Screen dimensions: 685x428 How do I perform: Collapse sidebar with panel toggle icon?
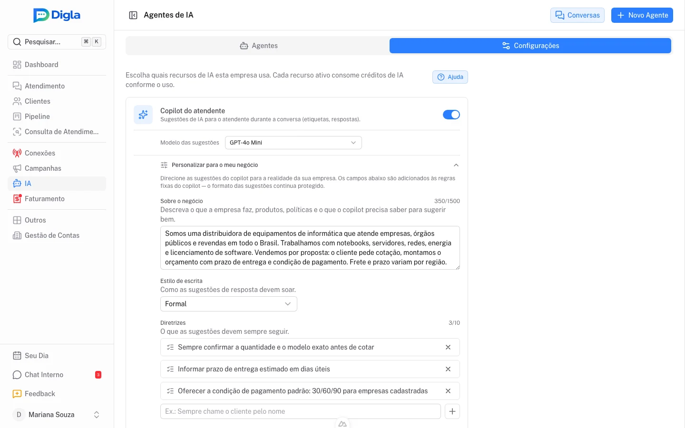coord(133,15)
